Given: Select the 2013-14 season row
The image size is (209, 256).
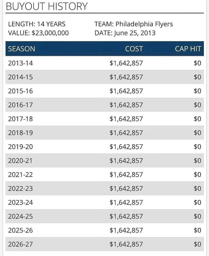Looking at the screenshot, I should tap(104, 63).
